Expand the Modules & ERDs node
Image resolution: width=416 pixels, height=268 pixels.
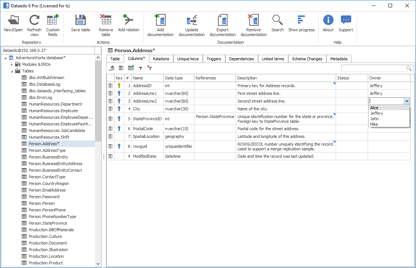coord(12,64)
